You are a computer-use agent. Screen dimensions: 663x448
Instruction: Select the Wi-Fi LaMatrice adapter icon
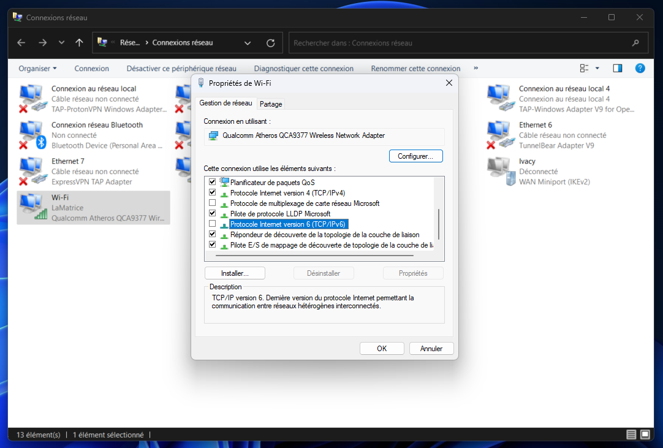[32, 207]
